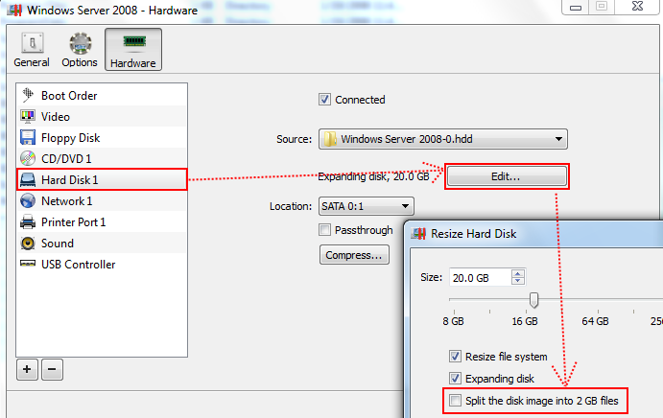Close the Windows Server 2008 Hardware window
This screenshot has width=663, height=418.
click(x=637, y=7)
